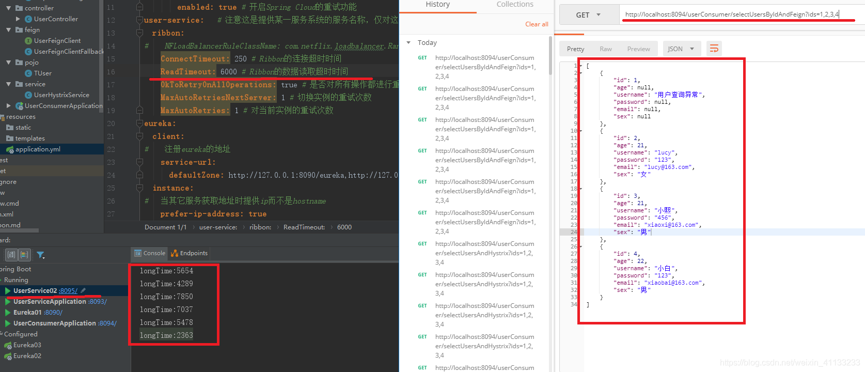Click the UserController class icon
Screen dimensions: 865x372
28,19
